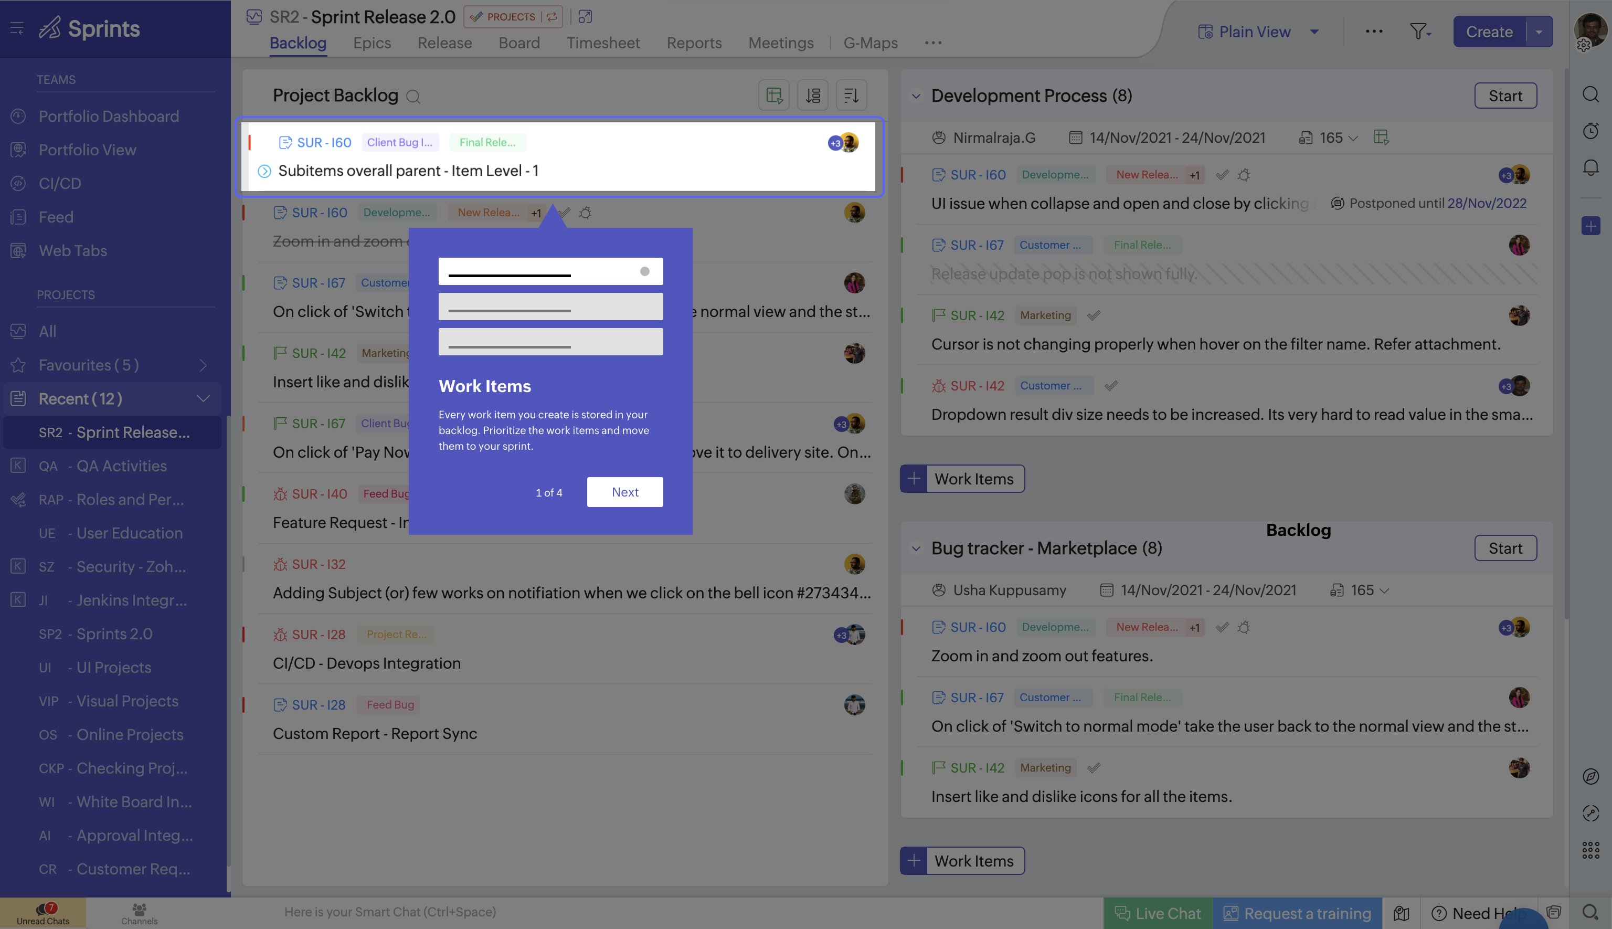Switch to the Board tab

(x=518, y=43)
